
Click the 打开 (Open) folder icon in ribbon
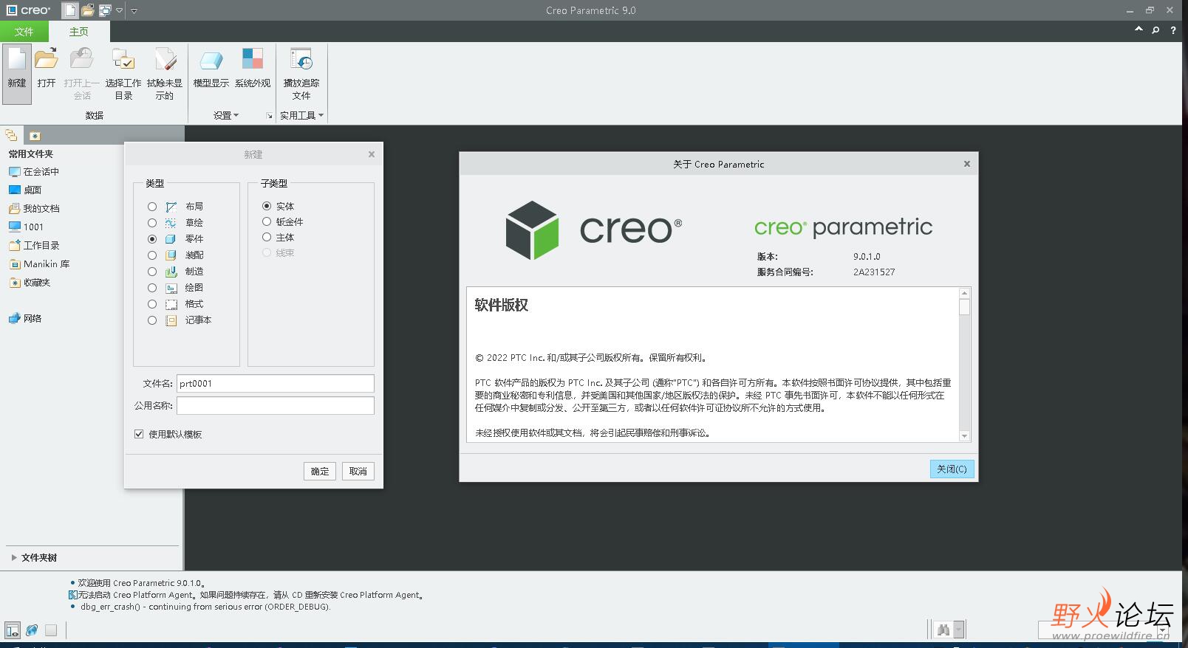point(47,60)
